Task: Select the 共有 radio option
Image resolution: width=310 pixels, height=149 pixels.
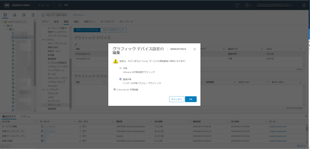Action: tap(121, 68)
